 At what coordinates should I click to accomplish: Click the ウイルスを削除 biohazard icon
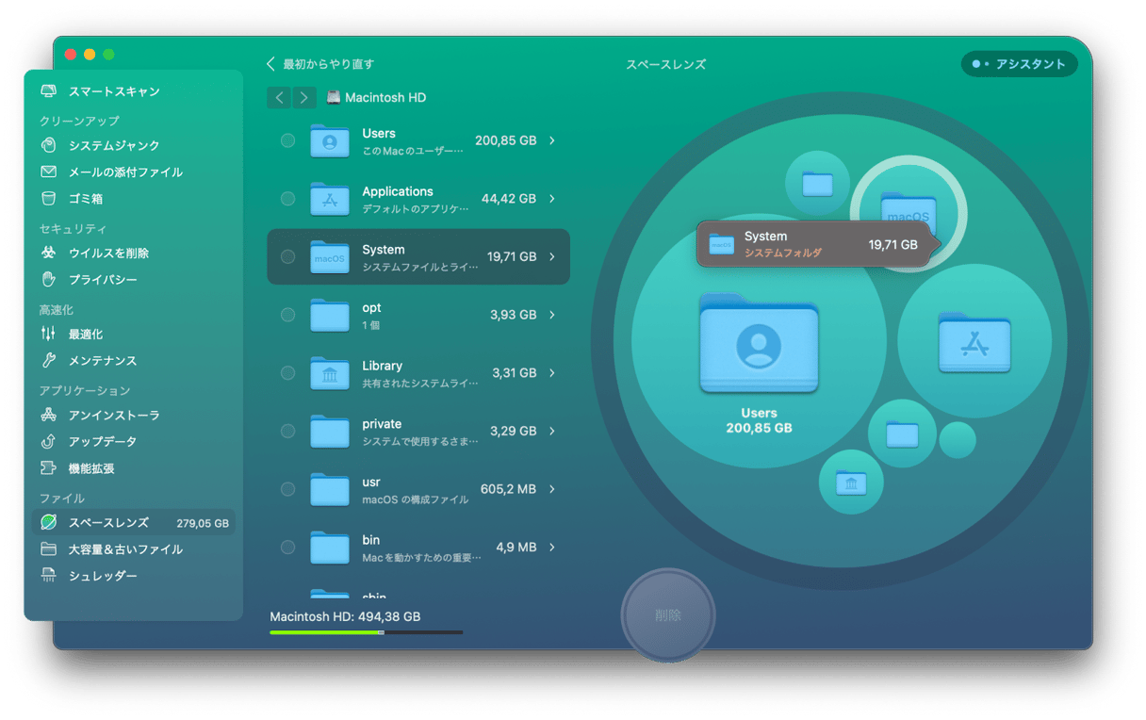(48, 253)
